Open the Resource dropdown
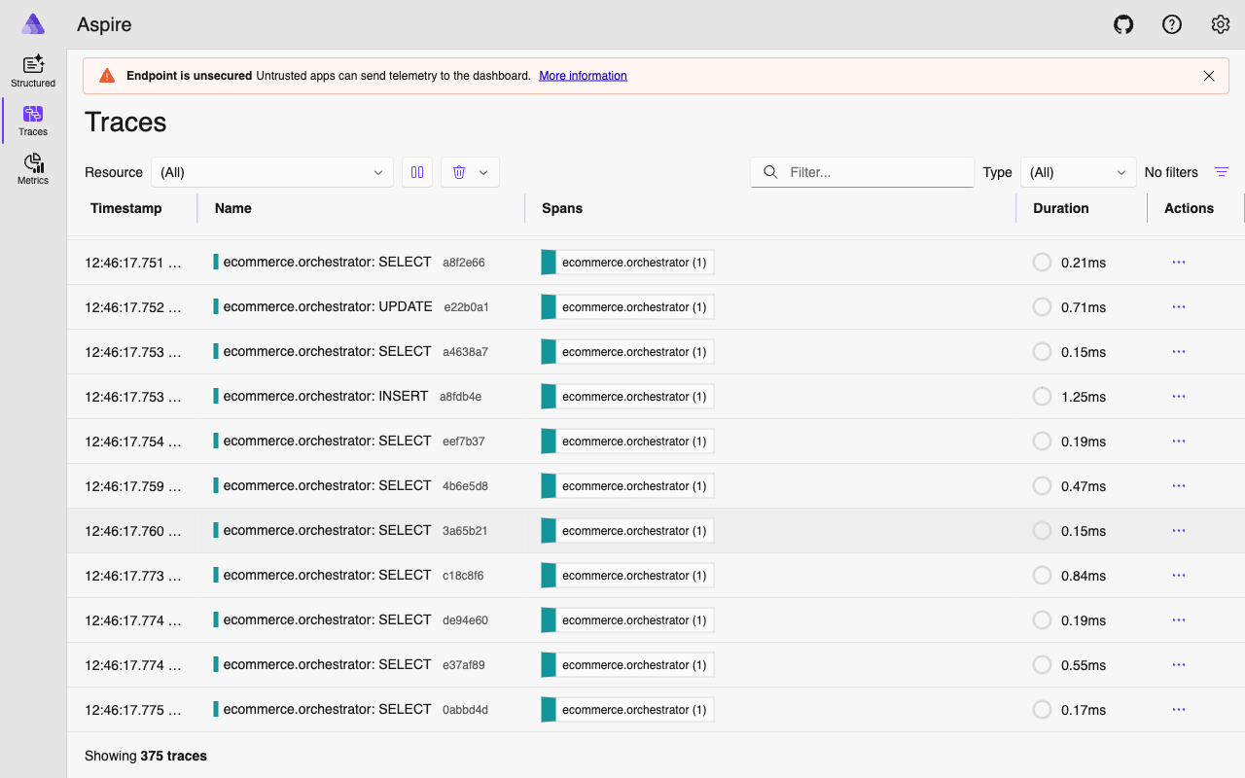This screenshot has width=1245, height=778. 271,172
